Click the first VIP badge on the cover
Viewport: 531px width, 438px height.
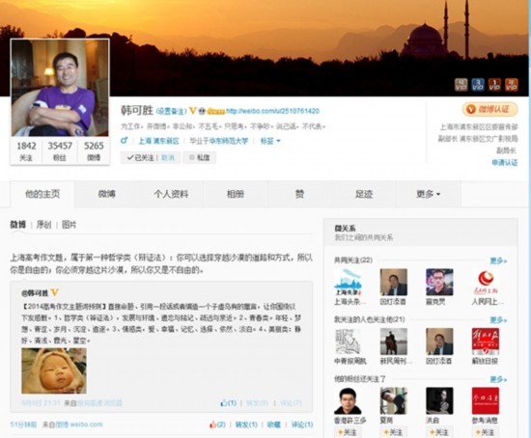coord(461,85)
